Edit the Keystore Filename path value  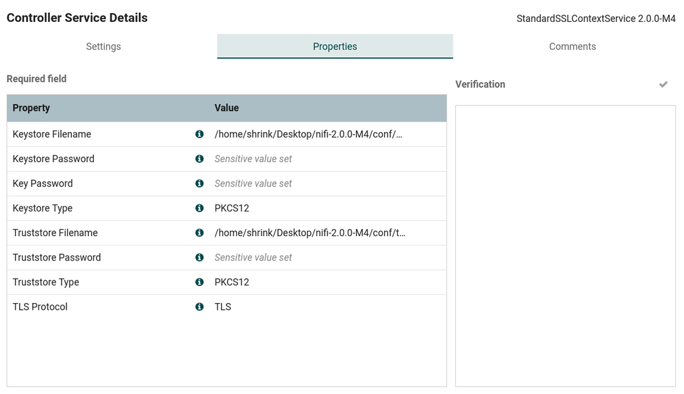pyautogui.click(x=308, y=134)
